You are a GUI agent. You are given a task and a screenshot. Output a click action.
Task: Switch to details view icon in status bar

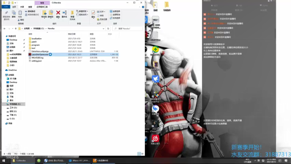point(139,154)
